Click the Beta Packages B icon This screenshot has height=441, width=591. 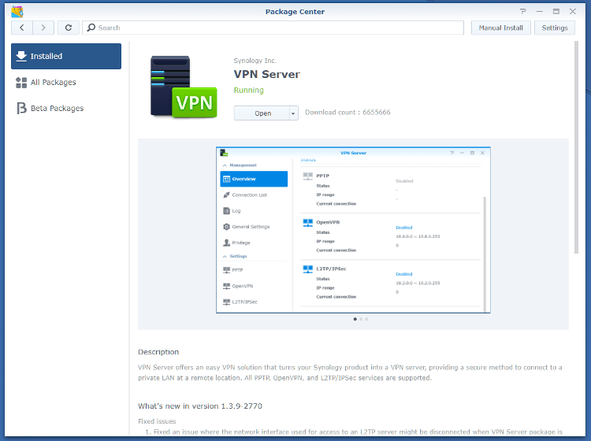point(21,108)
